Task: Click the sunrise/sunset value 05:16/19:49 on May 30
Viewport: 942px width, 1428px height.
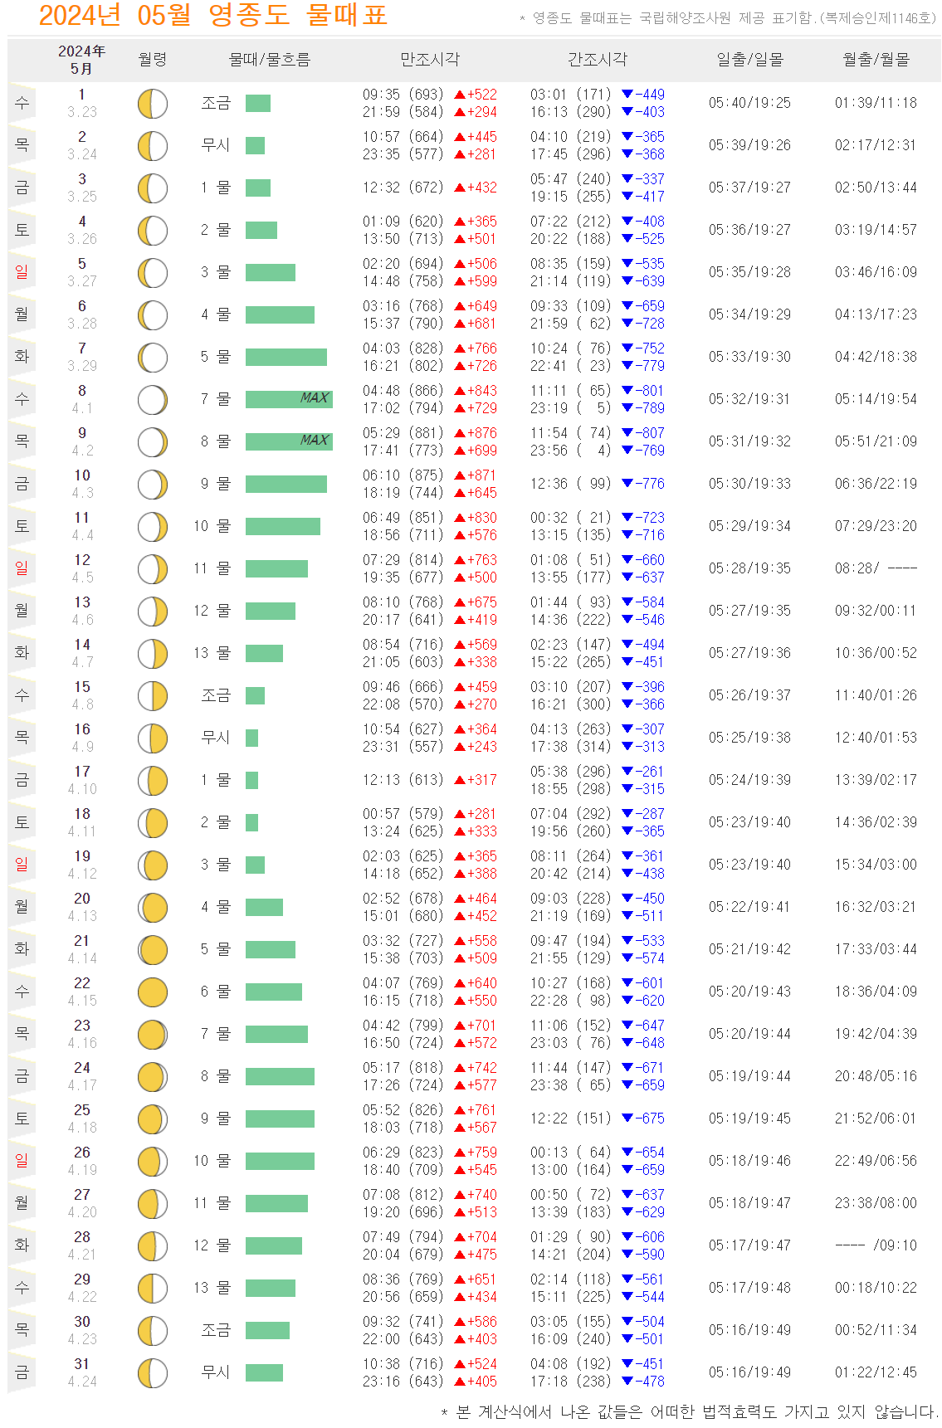Action: click(x=749, y=1330)
